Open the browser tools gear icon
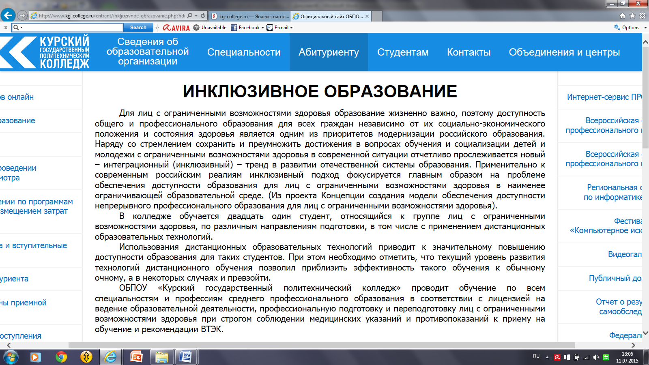 (642, 16)
